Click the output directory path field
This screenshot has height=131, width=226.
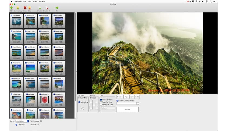(127, 103)
